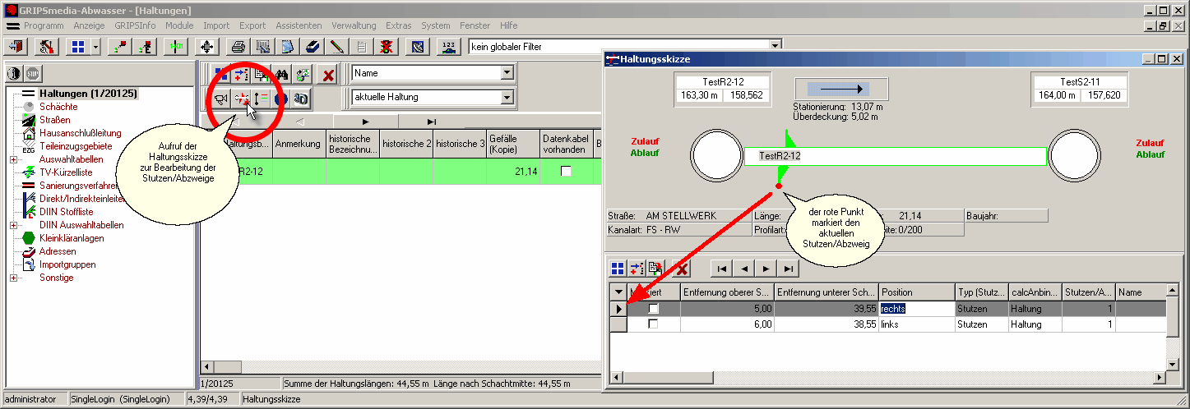Click the printer icon in main toolbar
The height and width of the screenshot is (409, 1190).
[x=238, y=47]
